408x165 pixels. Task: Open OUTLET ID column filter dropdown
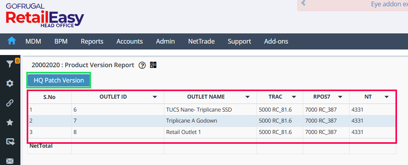click(155, 97)
